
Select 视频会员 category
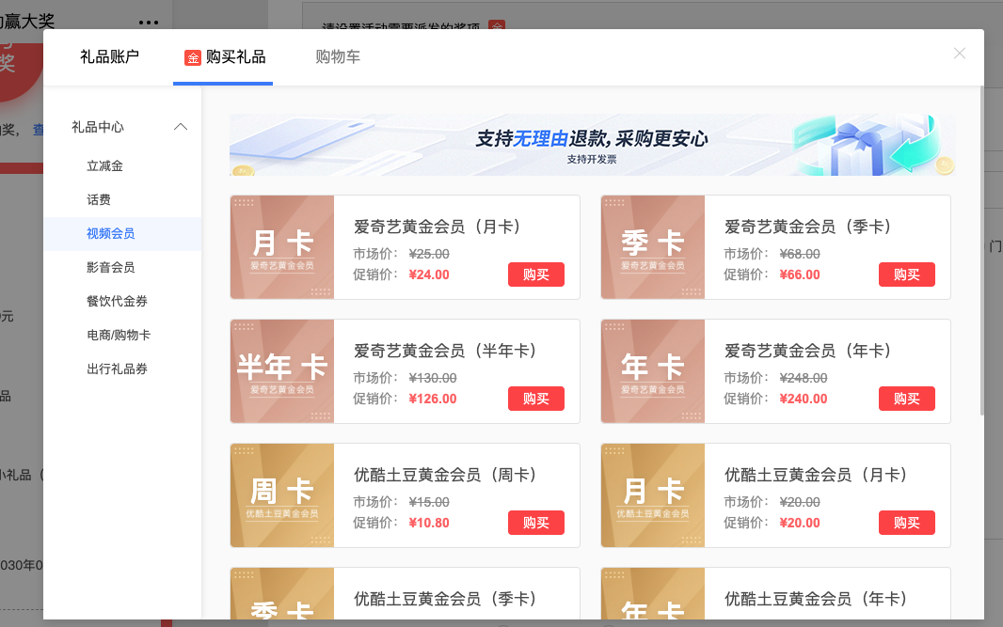[x=122, y=234]
